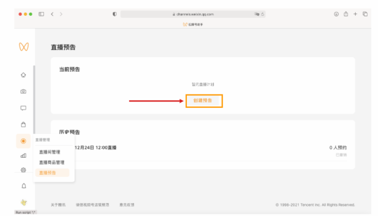Click the translate icon in address bar
Viewport: 378px width, 216px height.
(257, 14)
